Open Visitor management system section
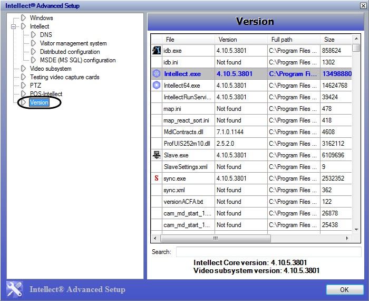This screenshot has width=369, height=301. (x=73, y=43)
